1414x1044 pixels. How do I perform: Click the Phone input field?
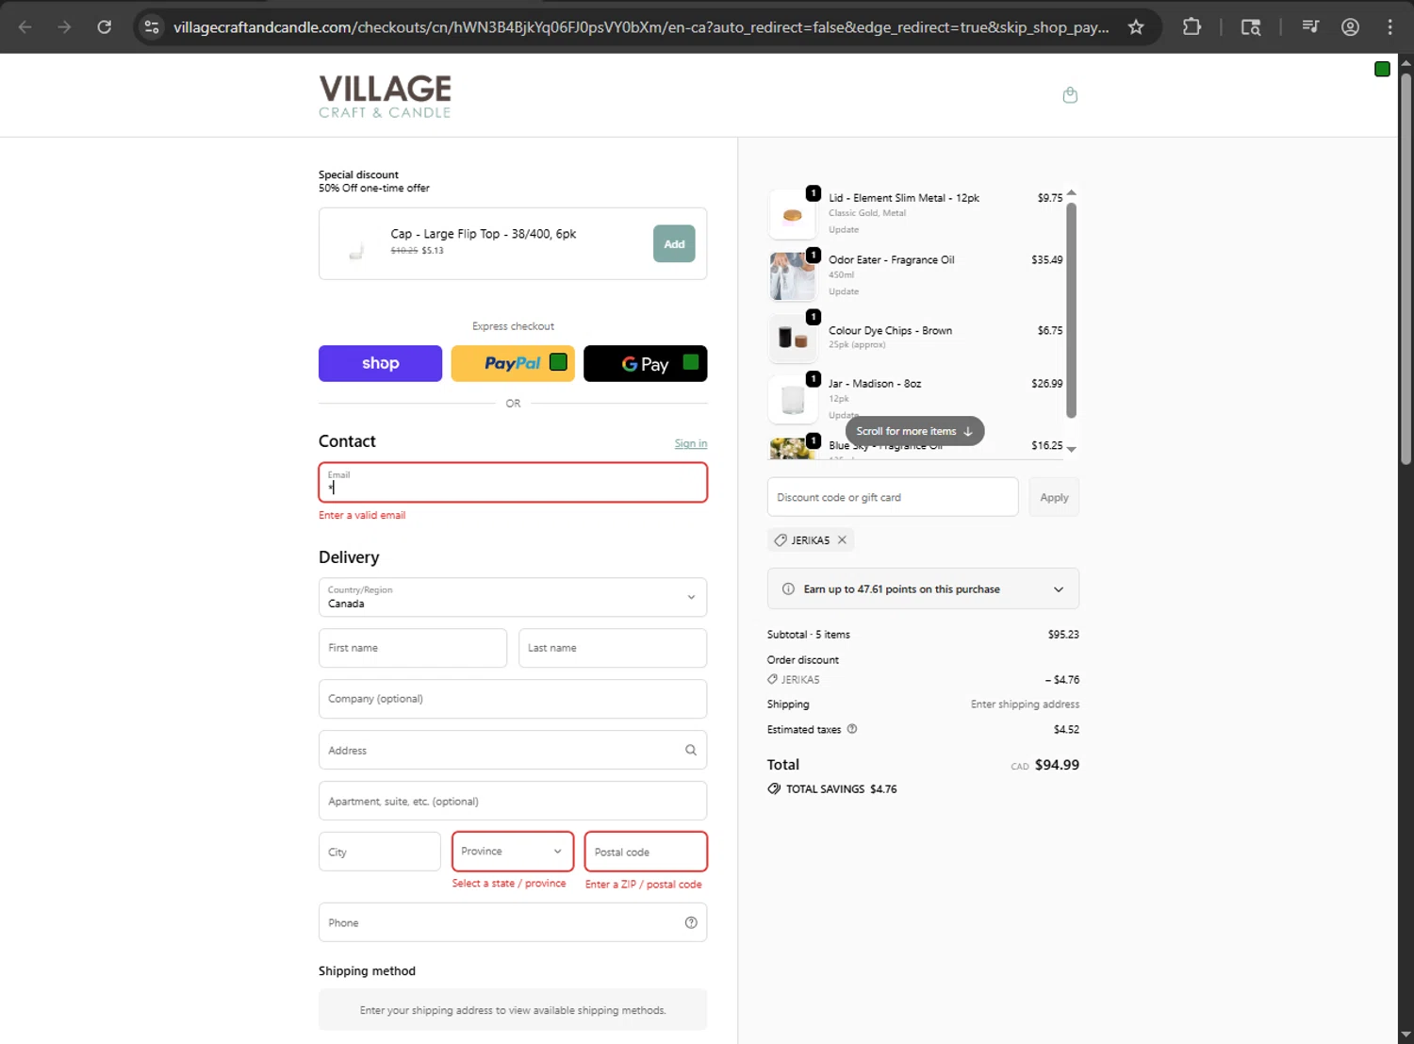click(513, 922)
